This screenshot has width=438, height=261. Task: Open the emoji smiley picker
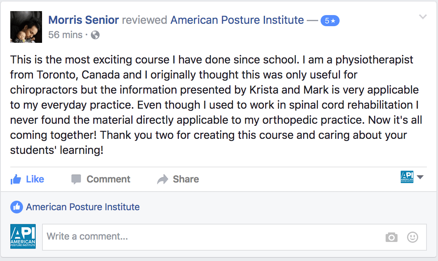(x=413, y=237)
